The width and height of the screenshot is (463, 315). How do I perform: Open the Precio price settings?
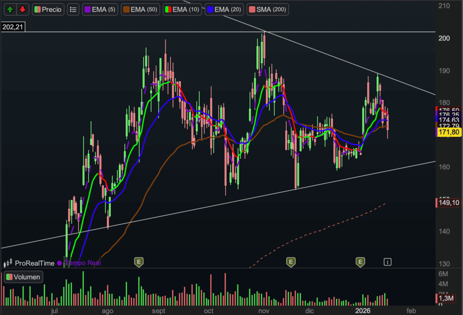[48, 9]
